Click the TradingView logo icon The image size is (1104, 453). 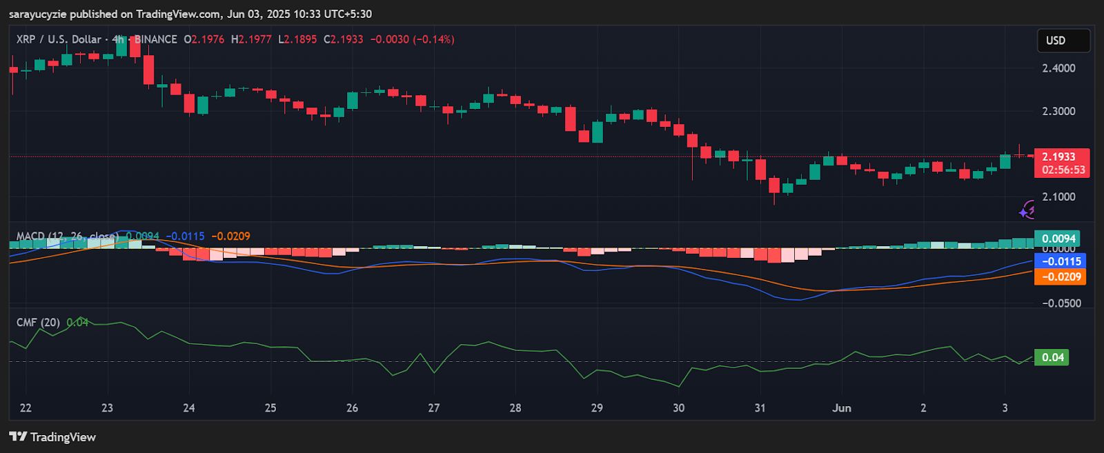coord(18,436)
